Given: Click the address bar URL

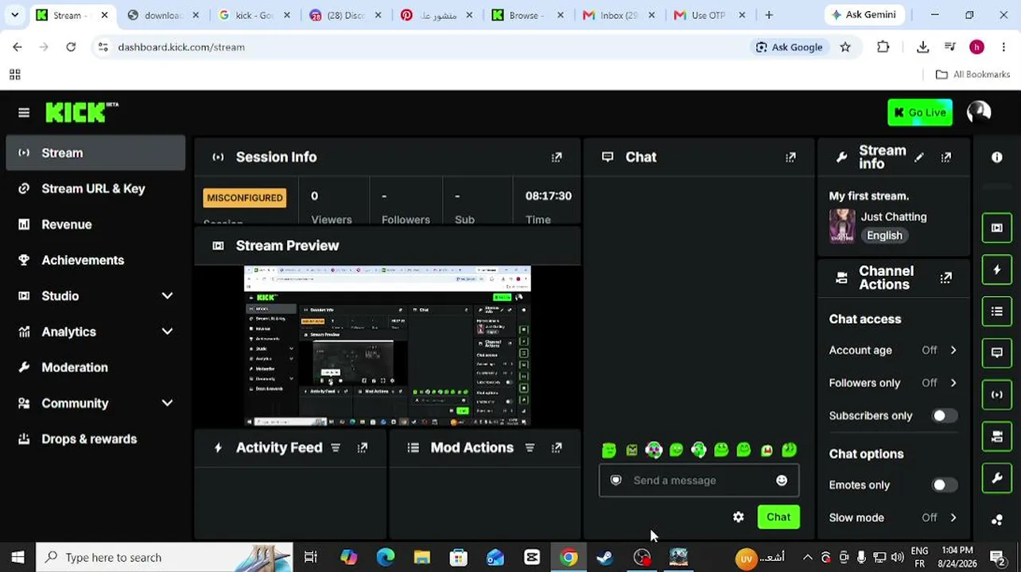Looking at the screenshot, I should 181,47.
